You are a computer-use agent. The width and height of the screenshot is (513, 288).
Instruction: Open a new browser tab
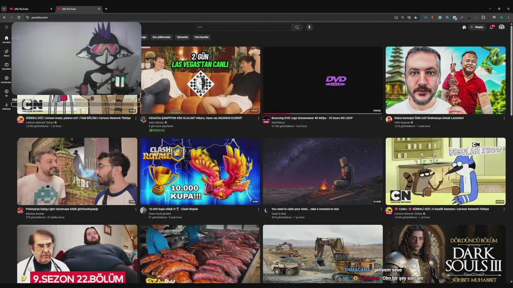[106, 9]
